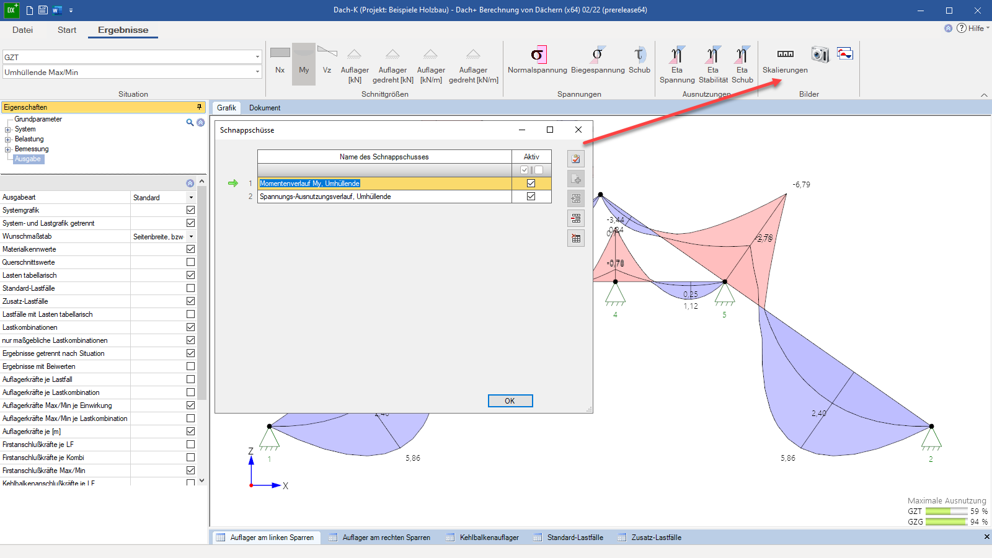This screenshot has width=992, height=558.
Task: Open the snapshot gallery icon
Action: [x=845, y=54]
